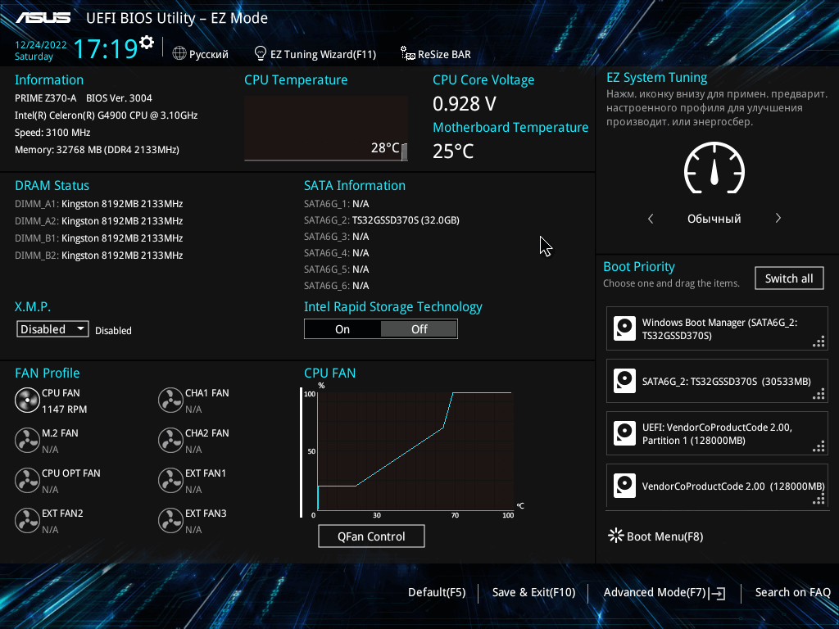The width and height of the screenshot is (839, 629).
Task: Click VendorCoProductCode 2.00 128000MB disk icon
Action: [x=624, y=486]
